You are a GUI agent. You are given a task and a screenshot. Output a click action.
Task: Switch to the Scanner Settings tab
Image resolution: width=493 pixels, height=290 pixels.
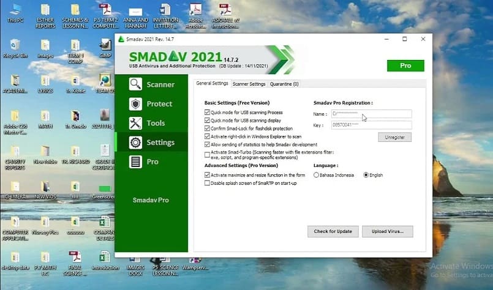click(249, 84)
